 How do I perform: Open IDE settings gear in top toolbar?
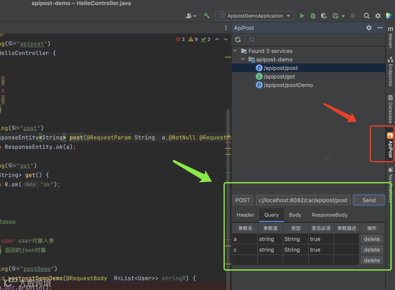tap(377, 16)
